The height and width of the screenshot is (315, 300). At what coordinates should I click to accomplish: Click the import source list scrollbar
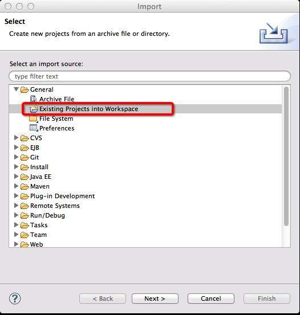click(x=286, y=157)
